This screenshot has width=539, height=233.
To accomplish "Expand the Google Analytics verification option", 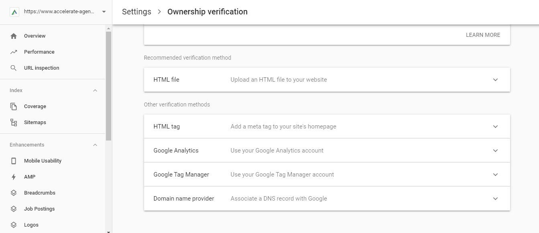I will pos(495,151).
